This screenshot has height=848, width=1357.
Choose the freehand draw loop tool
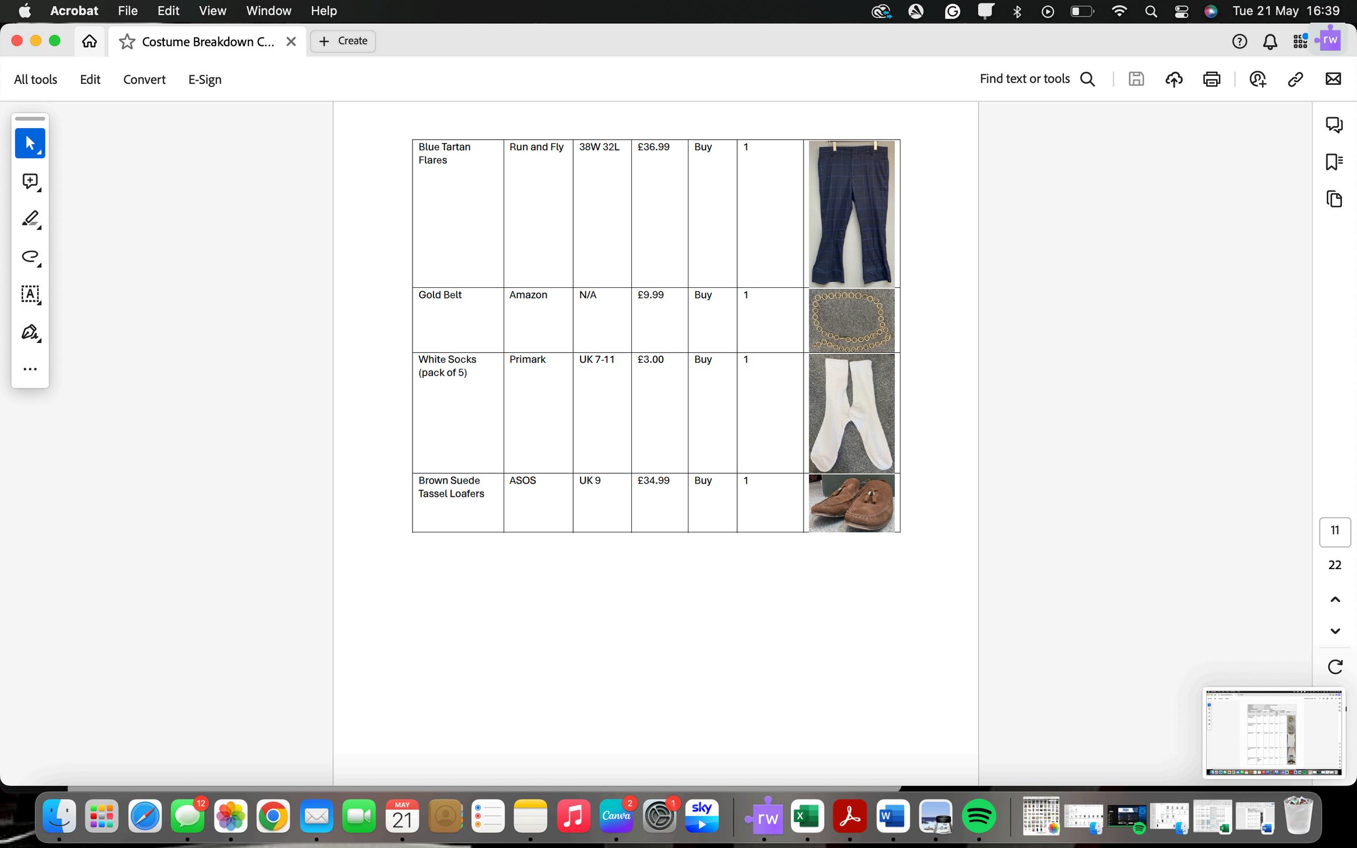click(30, 256)
